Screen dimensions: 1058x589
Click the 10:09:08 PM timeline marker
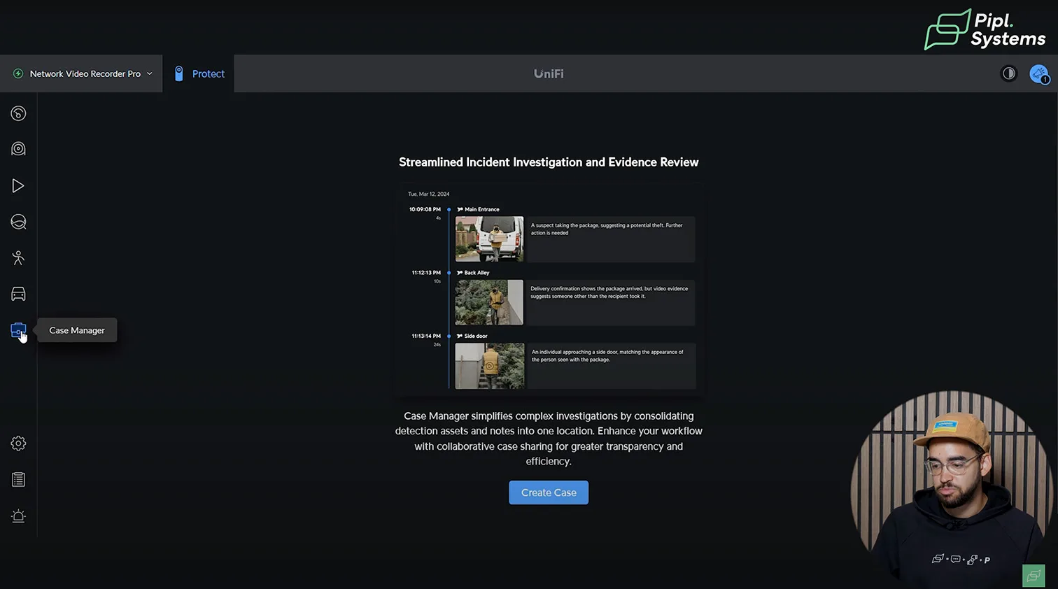pyautogui.click(x=449, y=209)
